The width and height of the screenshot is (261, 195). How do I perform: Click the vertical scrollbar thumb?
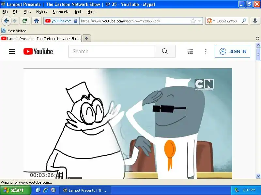258,54
